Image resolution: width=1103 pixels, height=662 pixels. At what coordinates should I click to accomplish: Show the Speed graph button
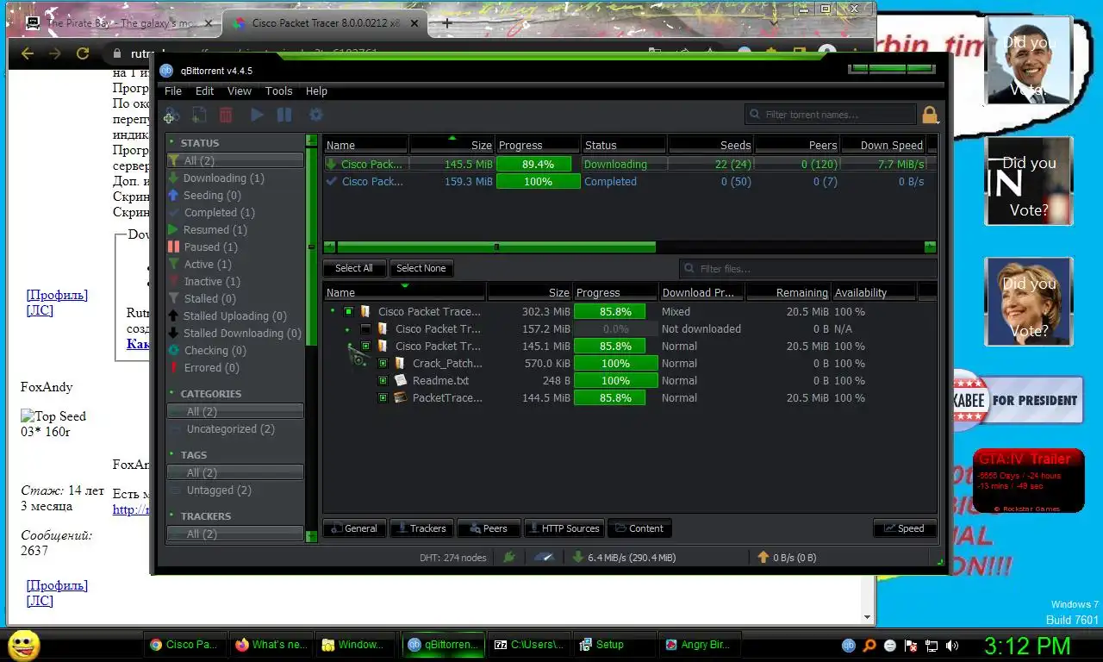(x=905, y=528)
